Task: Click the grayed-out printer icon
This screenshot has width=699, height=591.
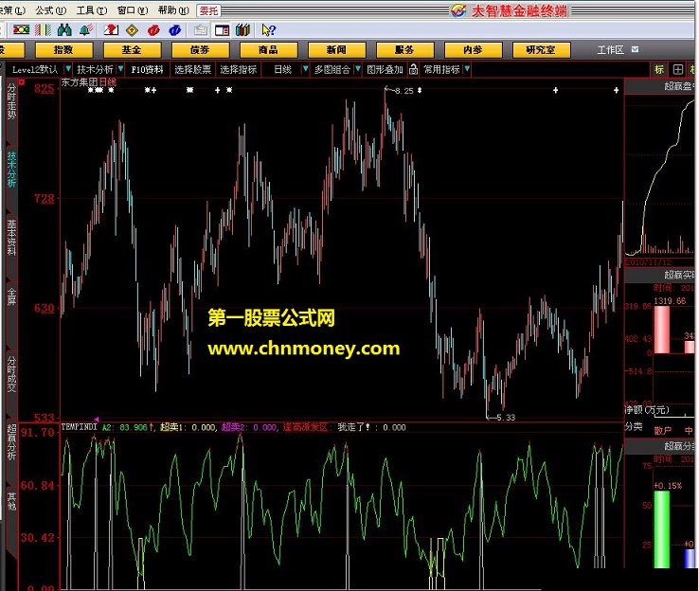Action: pyautogui.click(x=201, y=30)
